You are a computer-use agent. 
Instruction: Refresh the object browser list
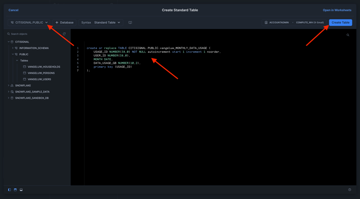[x=64, y=34]
